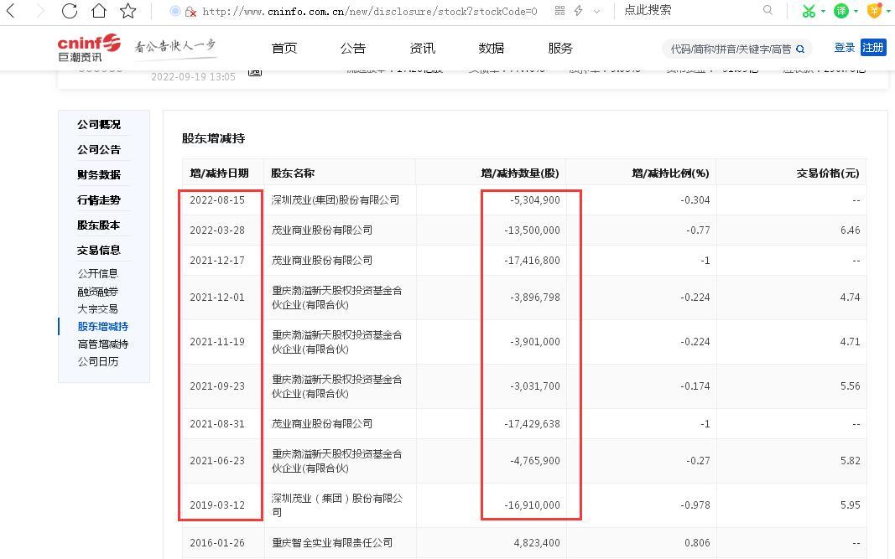Click the orange shield extension icon
The image size is (895, 559).
(x=874, y=11)
